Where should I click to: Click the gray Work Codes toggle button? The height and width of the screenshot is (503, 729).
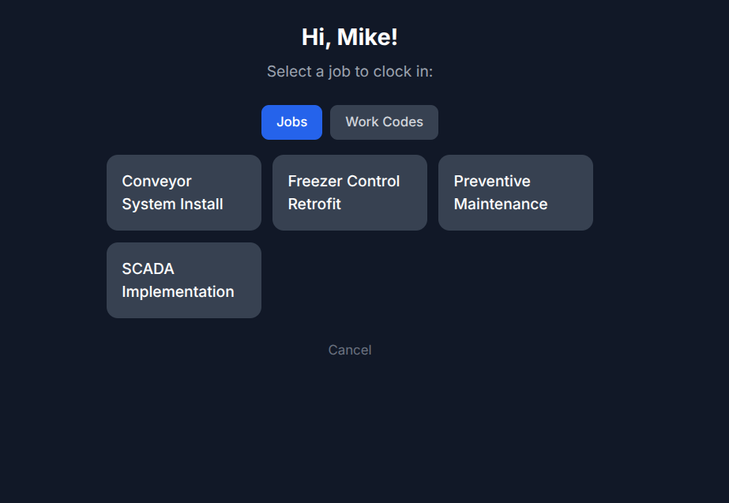(384, 122)
